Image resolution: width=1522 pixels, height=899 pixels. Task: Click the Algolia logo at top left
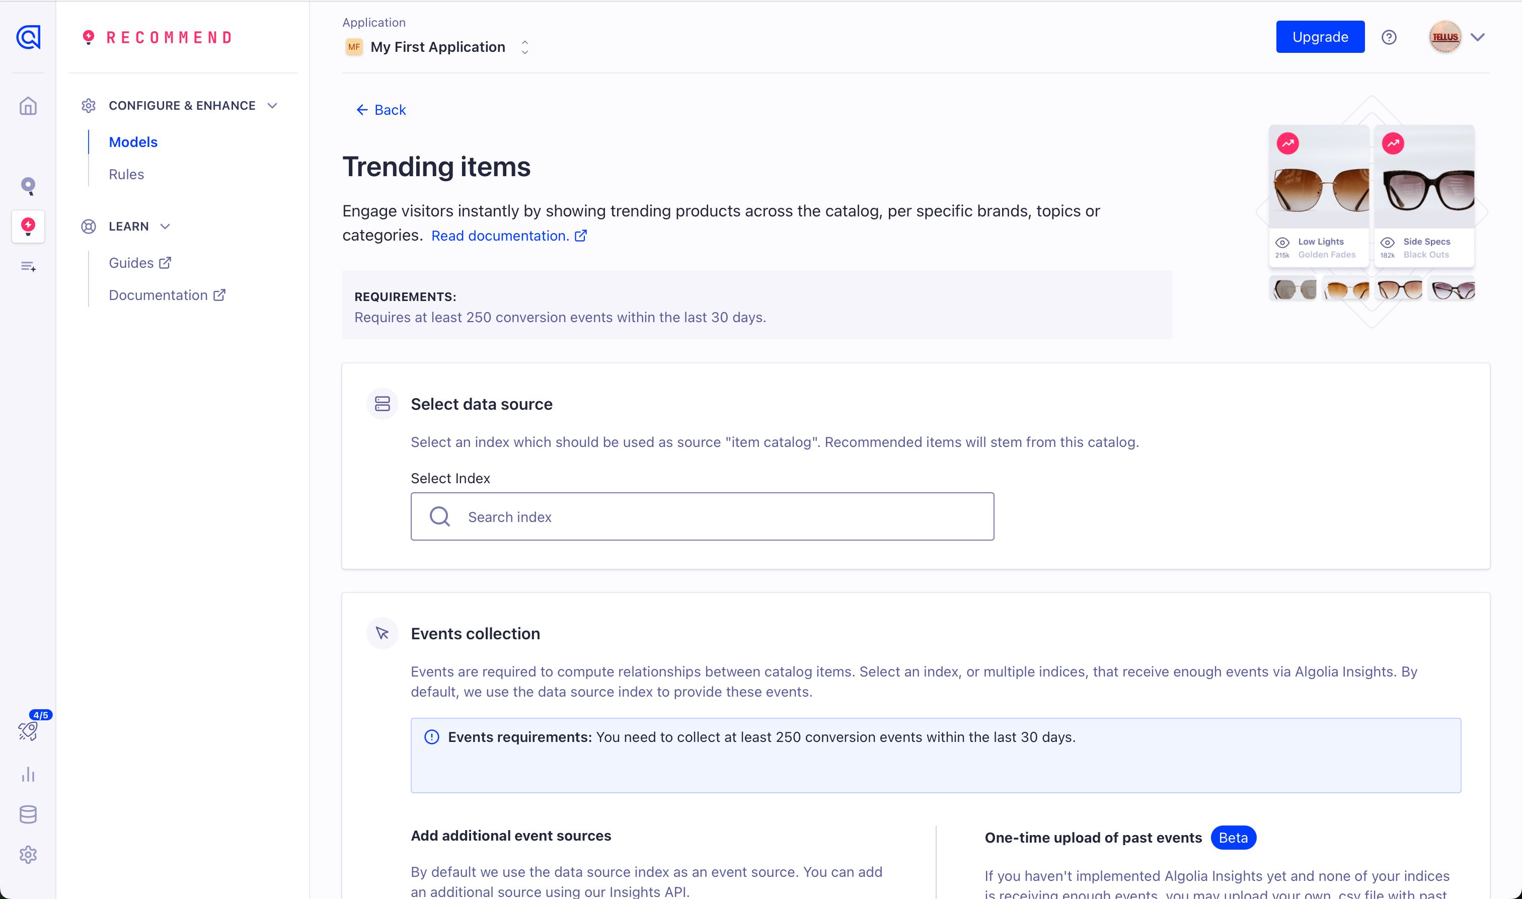28,37
